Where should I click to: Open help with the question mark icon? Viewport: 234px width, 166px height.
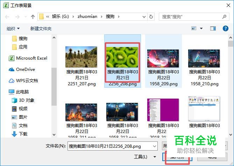(x=226, y=28)
